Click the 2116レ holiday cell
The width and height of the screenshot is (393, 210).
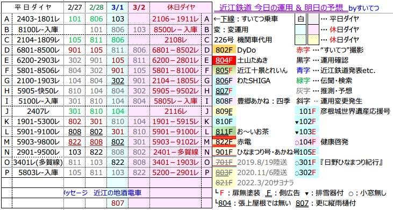coord(176,111)
